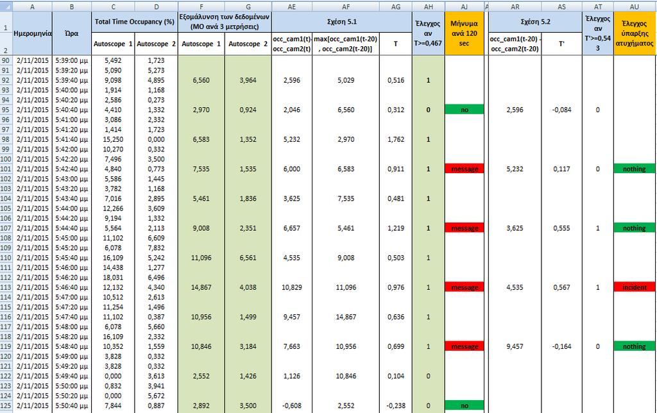Click the red 'message' cell in row 107

tap(465, 228)
